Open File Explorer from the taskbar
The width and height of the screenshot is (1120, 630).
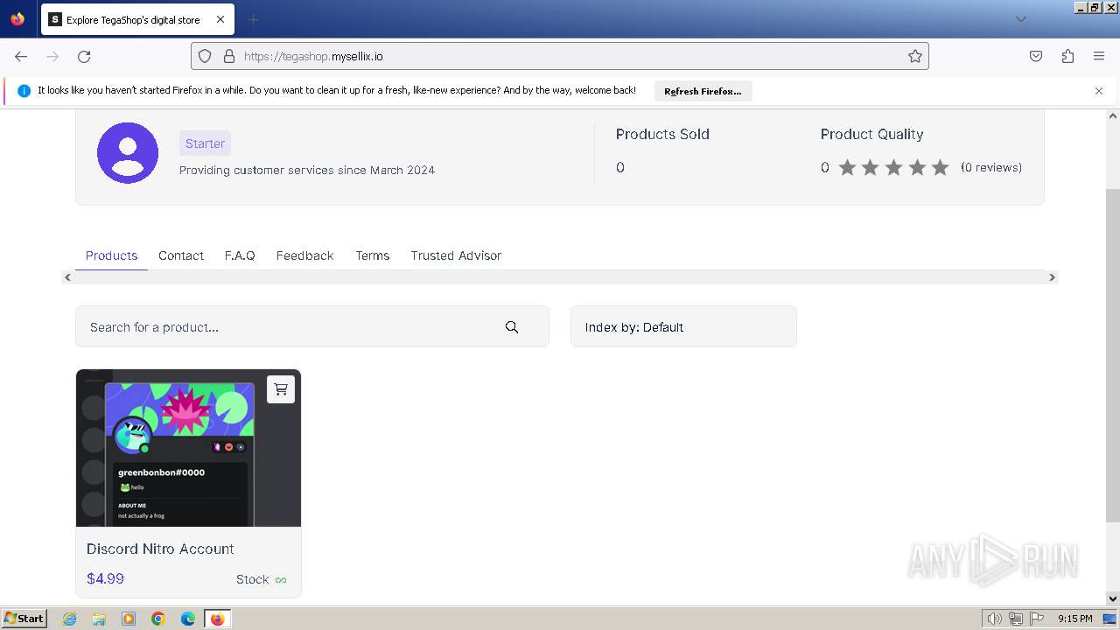[99, 619]
